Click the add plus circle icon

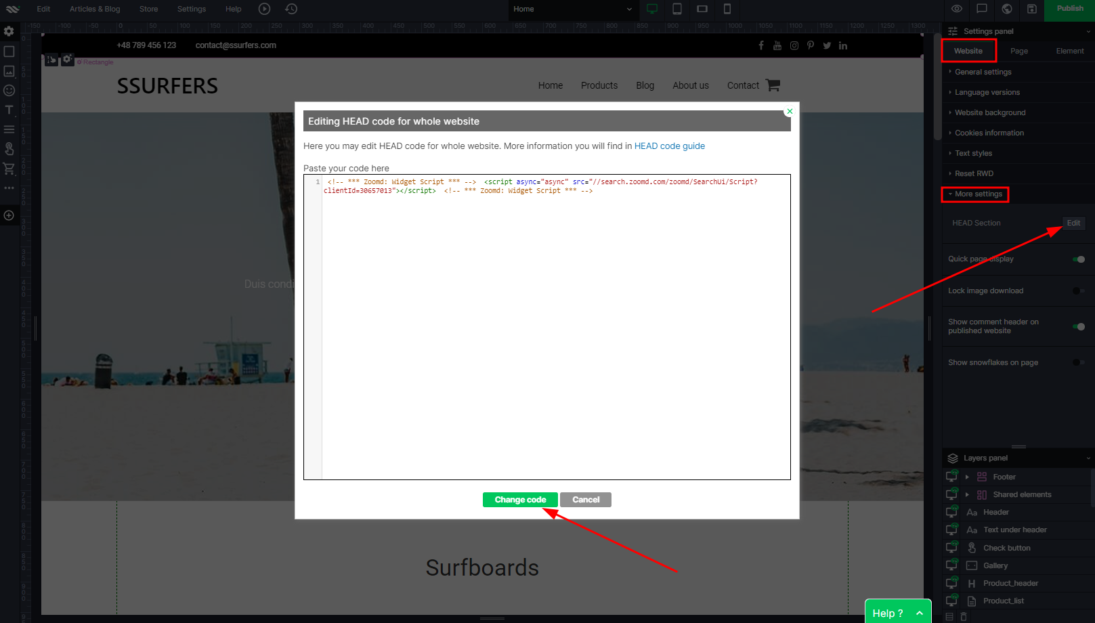point(9,215)
